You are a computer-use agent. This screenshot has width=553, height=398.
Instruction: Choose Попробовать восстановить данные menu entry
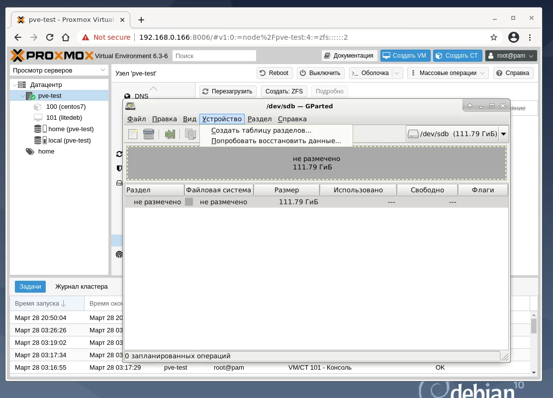click(x=276, y=141)
